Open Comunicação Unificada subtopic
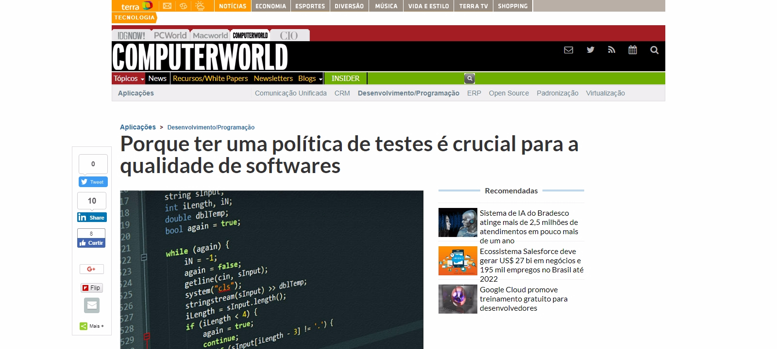The width and height of the screenshot is (777, 349). (x=290, y=93)
